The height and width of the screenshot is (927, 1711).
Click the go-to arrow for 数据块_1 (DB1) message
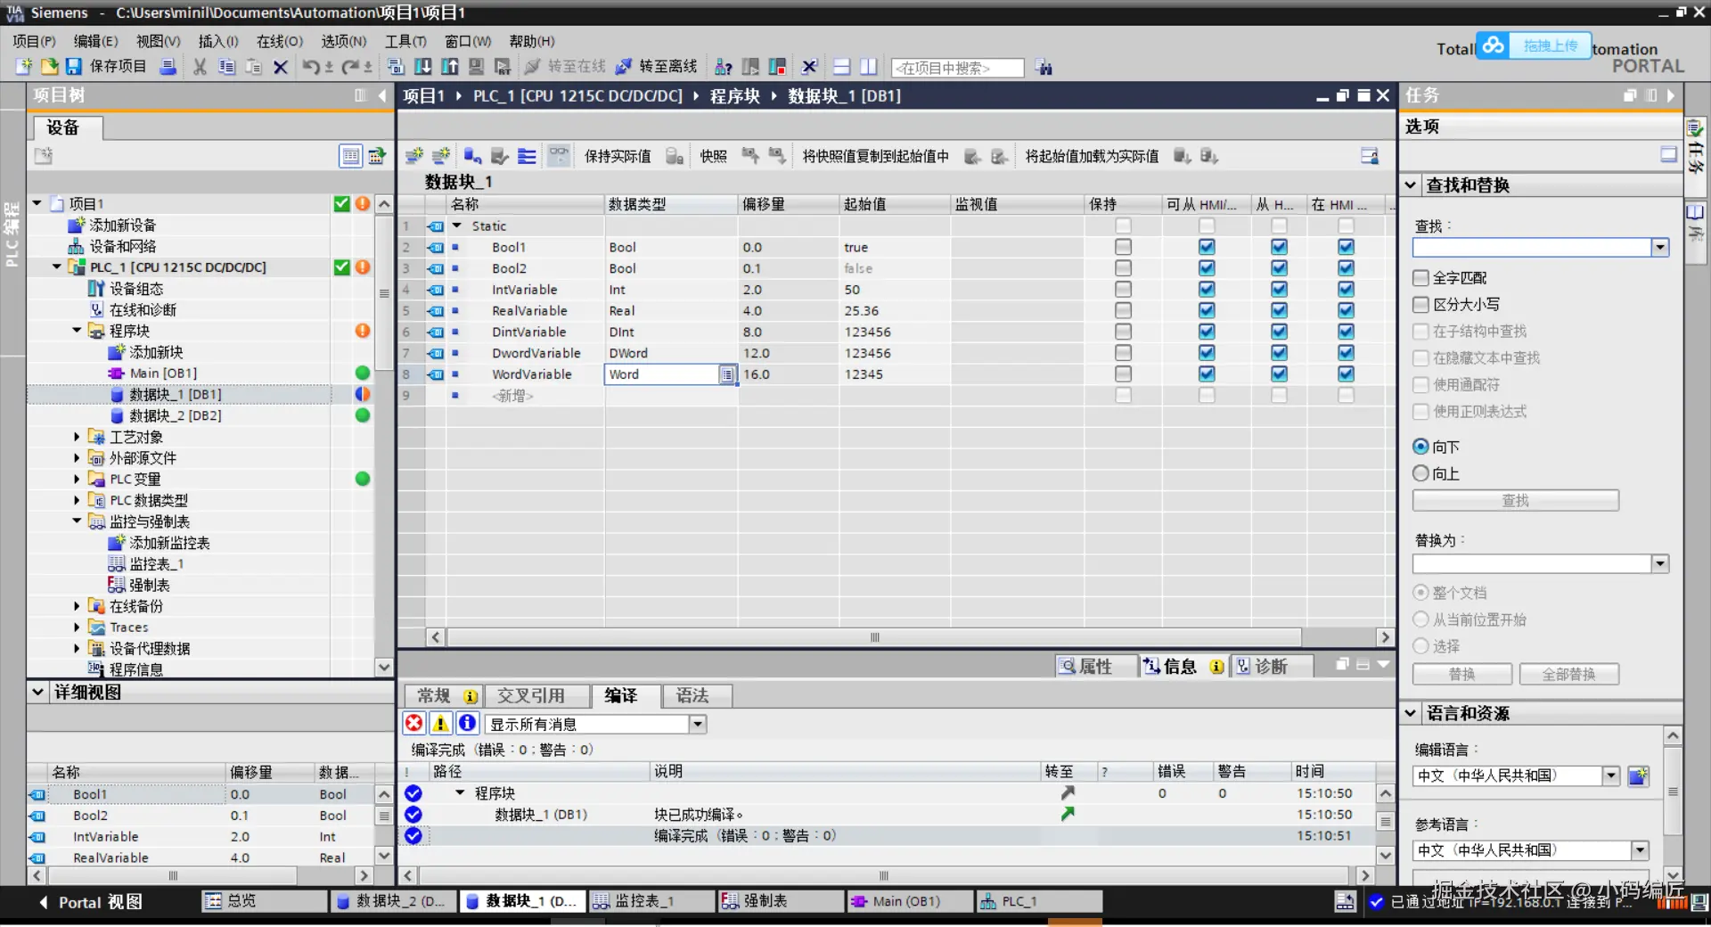coord(1068,814)
